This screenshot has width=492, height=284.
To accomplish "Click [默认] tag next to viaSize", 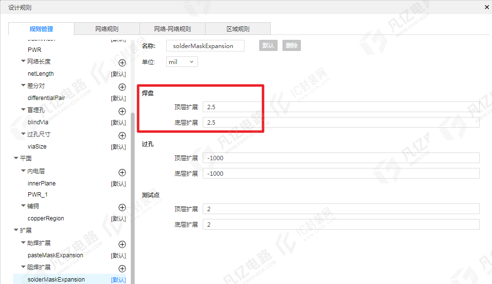I will tap(118, 147).
